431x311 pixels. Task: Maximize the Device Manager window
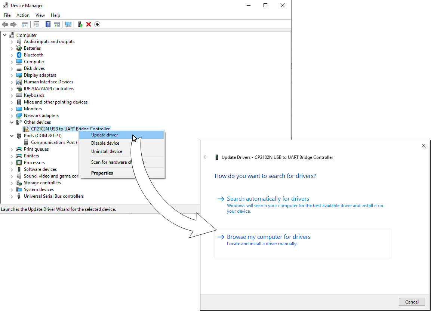(x=265, y=6)
